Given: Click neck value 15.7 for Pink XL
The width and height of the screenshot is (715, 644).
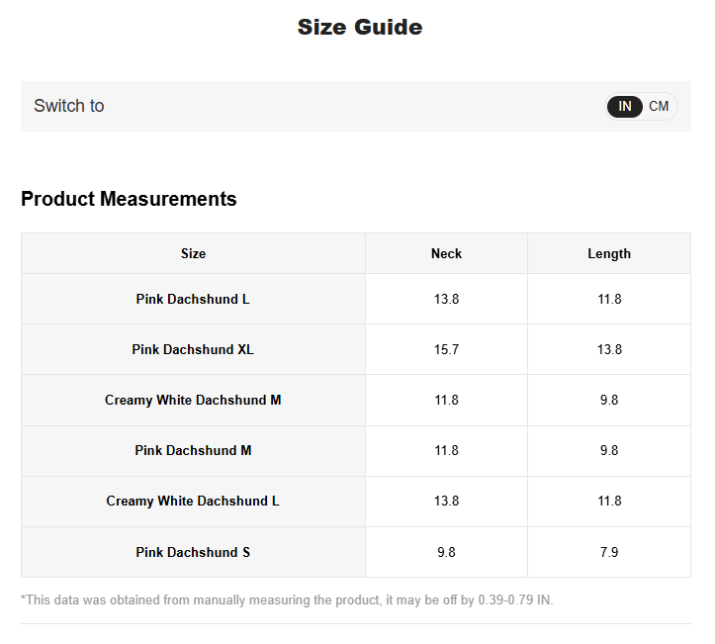Looking at the screenshot, I should (x=446, y=349).
